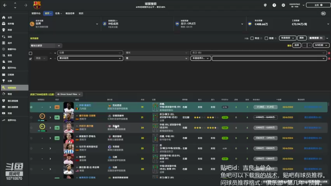Open the 球员 tab menu
The image size is (331, 186).
point(48,13)
